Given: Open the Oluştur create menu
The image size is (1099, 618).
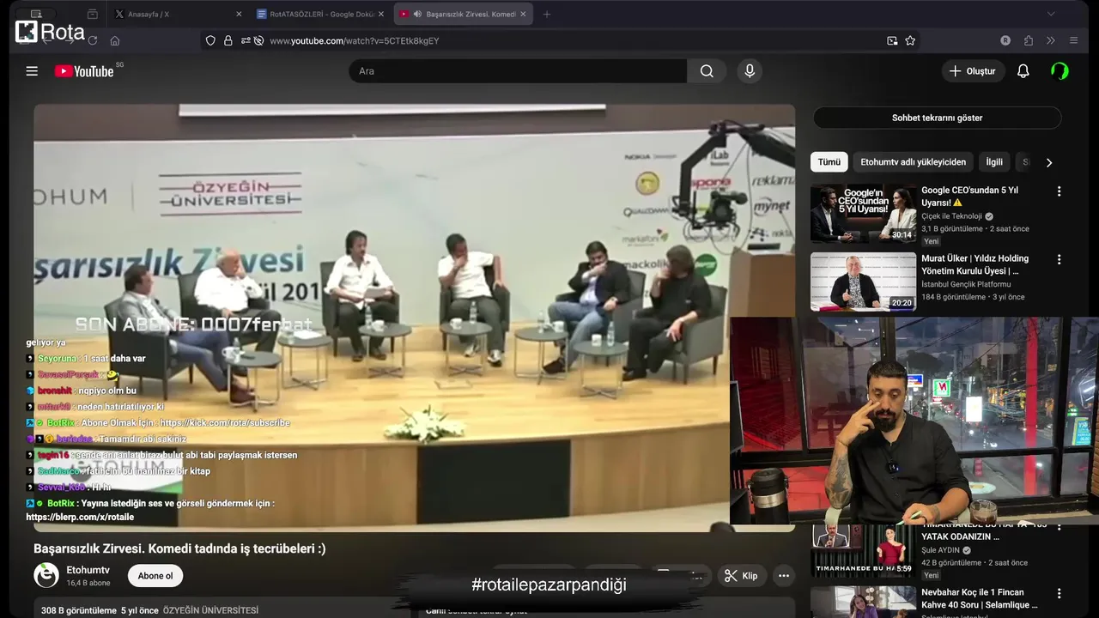Looking at the screenshot, I should (973, 71).
